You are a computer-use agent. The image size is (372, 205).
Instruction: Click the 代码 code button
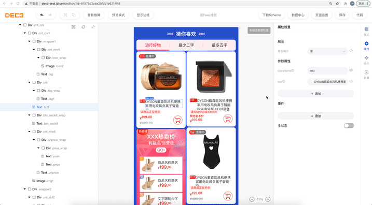[360, 15]
